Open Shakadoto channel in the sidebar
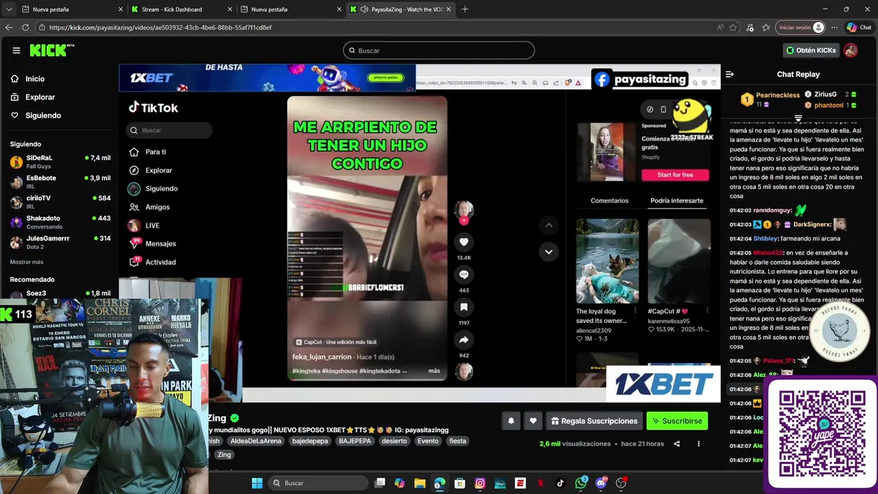 (x=60, y=222)
